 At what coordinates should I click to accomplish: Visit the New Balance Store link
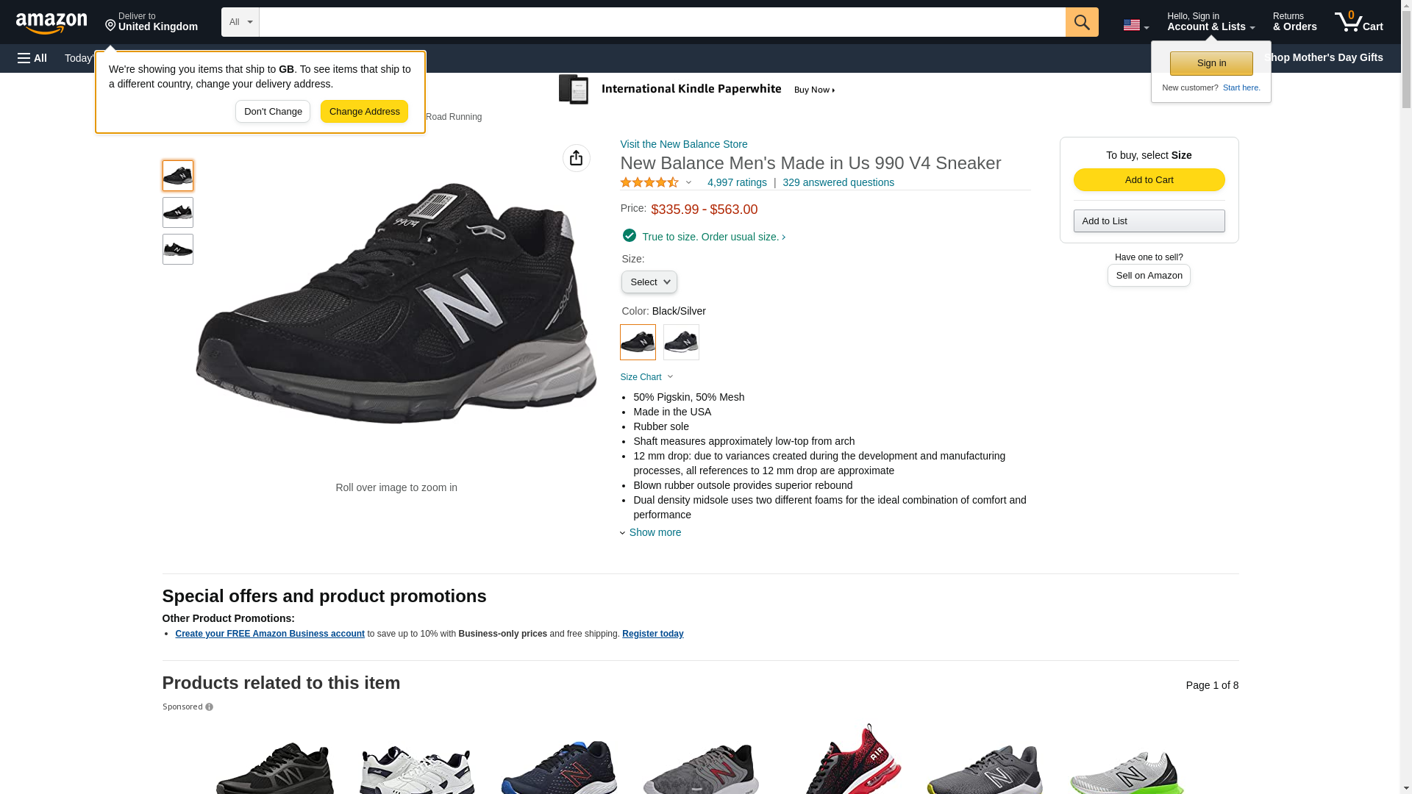point(683,144)
